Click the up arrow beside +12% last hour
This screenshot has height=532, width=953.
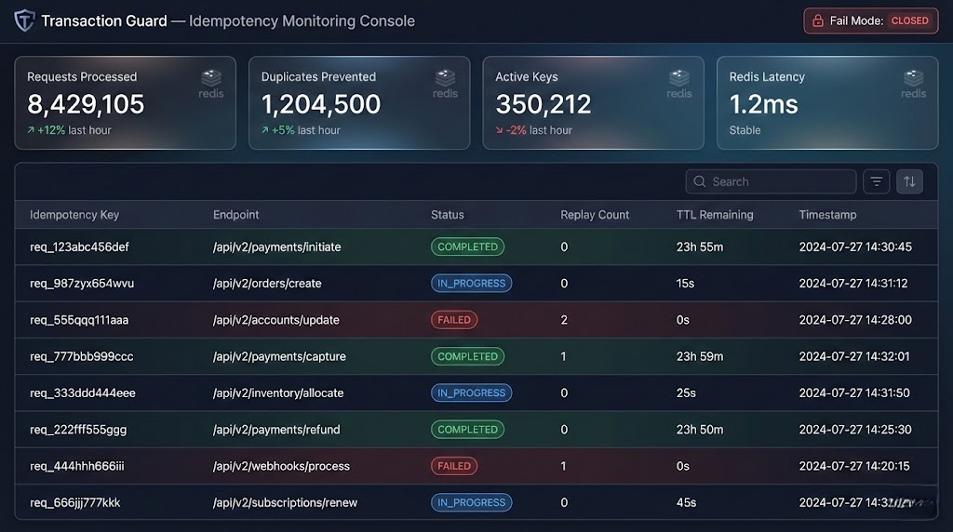click(31, 130)
